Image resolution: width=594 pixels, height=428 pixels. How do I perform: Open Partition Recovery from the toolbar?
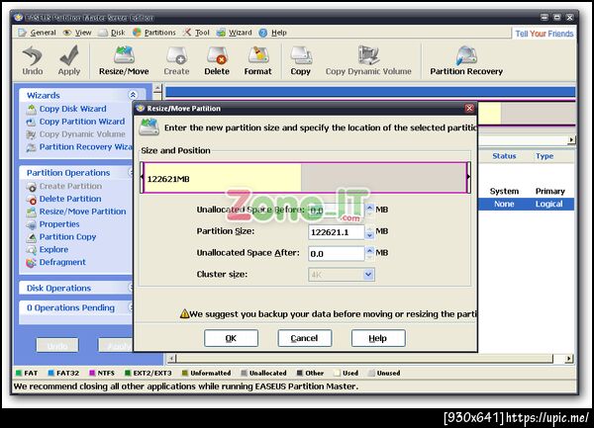pyautogui.click(x=466, y=60)
